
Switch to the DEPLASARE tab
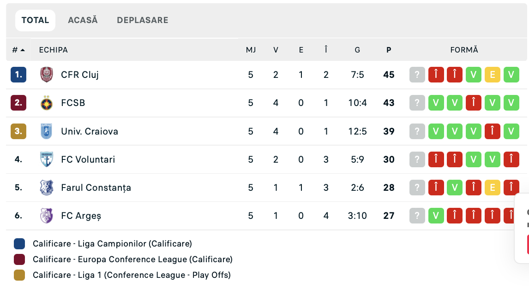142,20
